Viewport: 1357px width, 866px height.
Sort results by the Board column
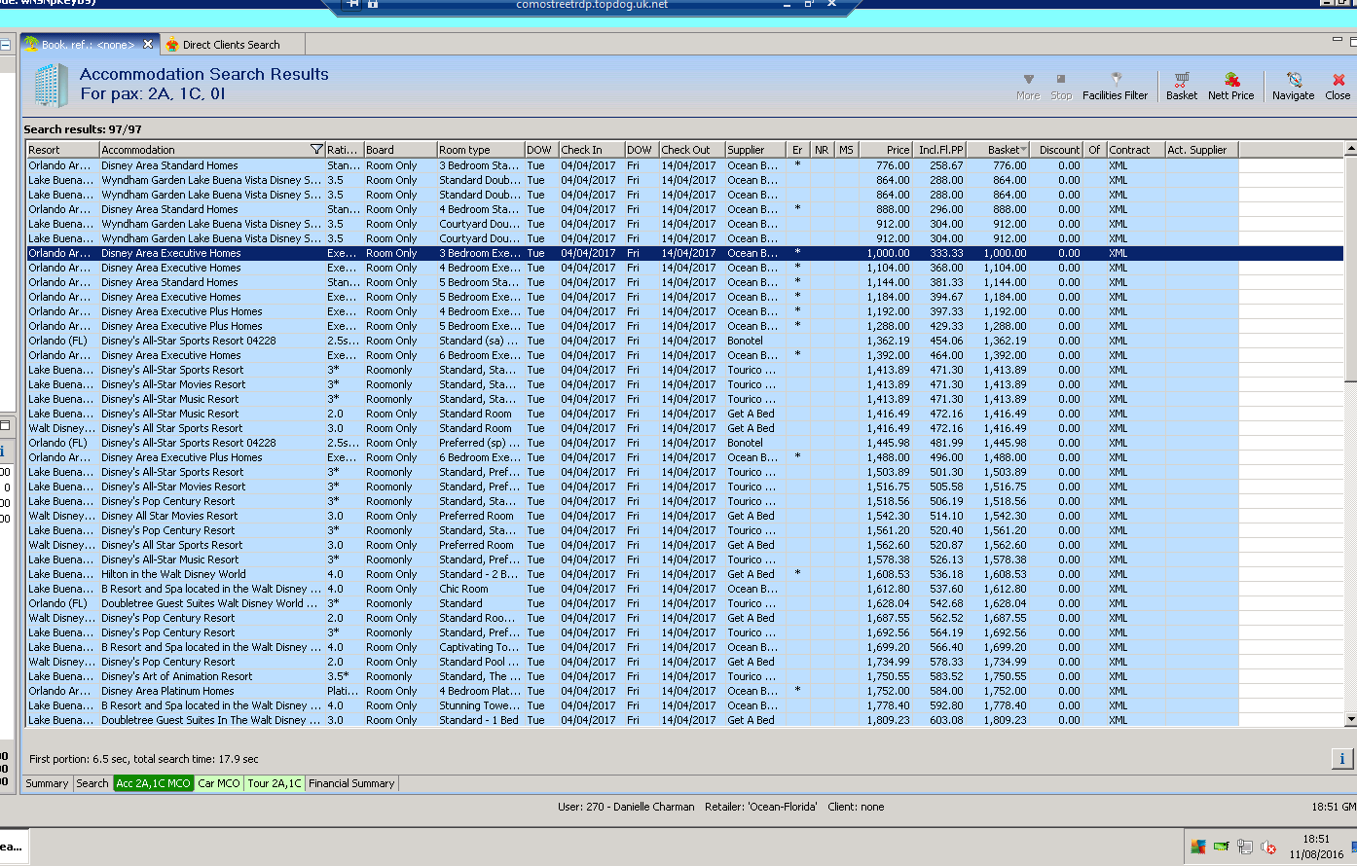400,150
